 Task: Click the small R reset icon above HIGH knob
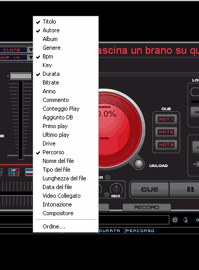tap(107, 177)
